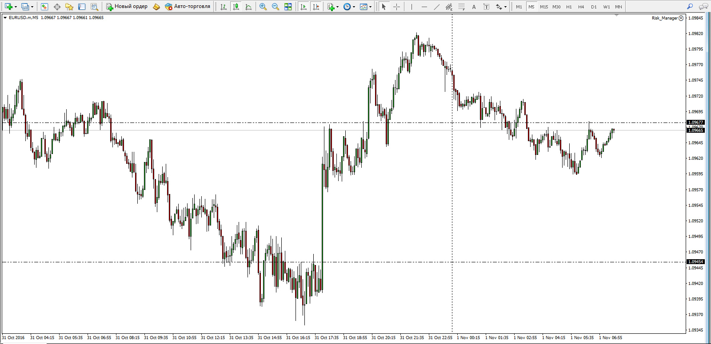Switch to the H4 timeframe
The width and height of the screenshot is (711, 344).
pos(581,7)
